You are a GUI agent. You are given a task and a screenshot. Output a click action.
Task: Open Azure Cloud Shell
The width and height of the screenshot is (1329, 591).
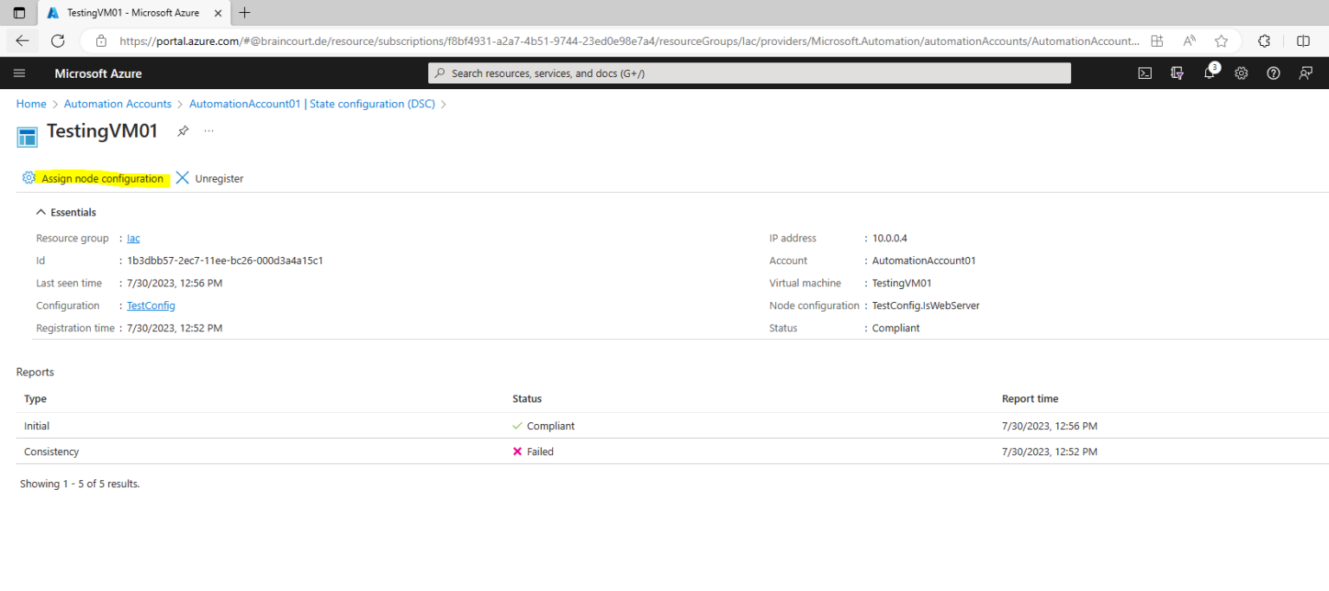click(1145, 73)
